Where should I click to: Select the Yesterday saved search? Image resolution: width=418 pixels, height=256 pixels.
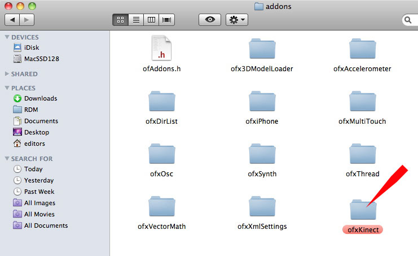click(x=33, y=180)
